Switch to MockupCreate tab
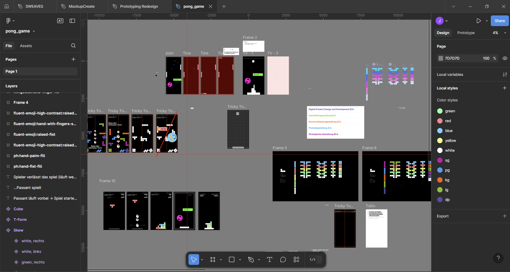This screenshot has height=272, width=510. point(82,6)
